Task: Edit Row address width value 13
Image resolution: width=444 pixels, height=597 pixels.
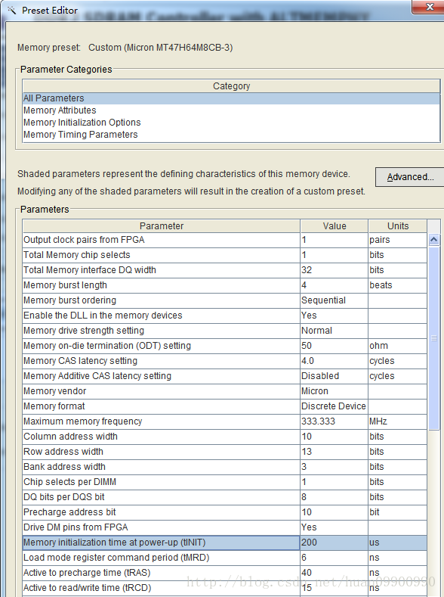Action: pyautogui.click(x=335, y=452)
